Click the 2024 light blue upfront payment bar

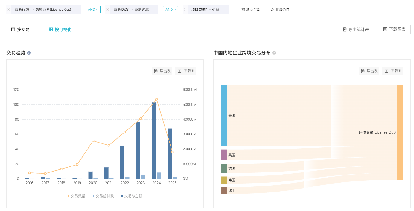(159, 176)
